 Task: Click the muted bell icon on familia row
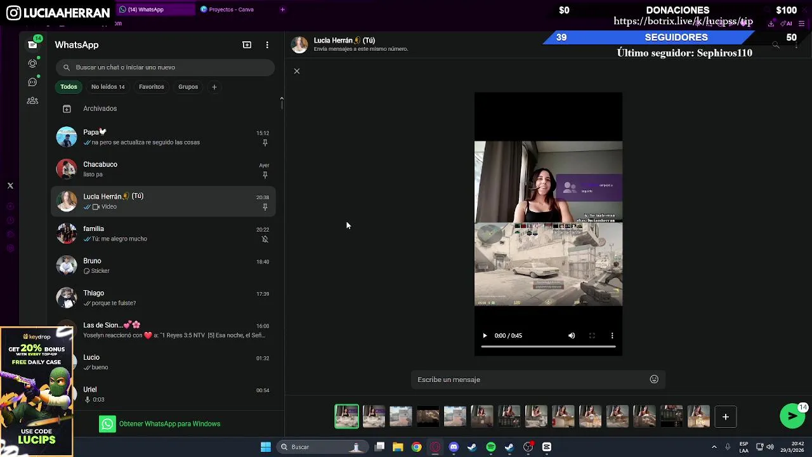click(265, 239)
